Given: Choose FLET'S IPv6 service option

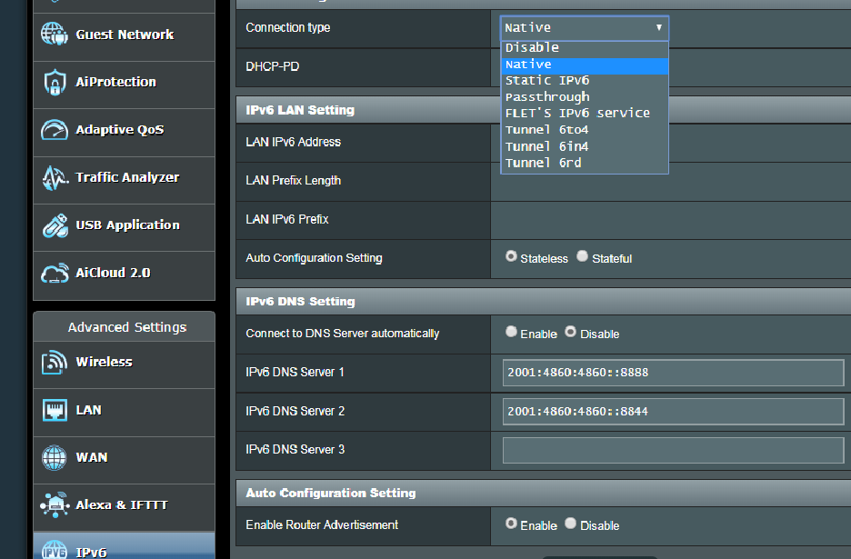Looking at the screenshot, I should [x=585, y=113].
